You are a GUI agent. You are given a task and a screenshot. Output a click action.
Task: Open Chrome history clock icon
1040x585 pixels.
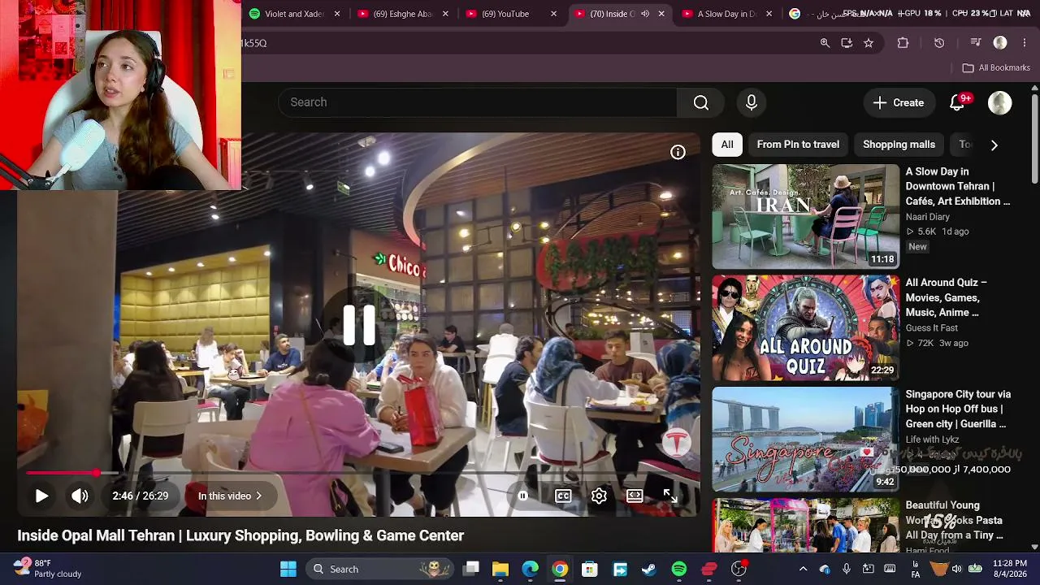(x=939, y=43)
